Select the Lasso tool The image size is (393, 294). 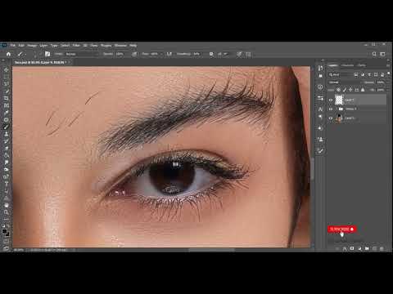coord(6,84)
